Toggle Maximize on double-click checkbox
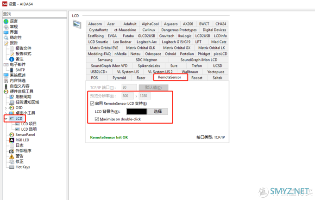This screenshot has height=200, width=315. tap(97, 119)
